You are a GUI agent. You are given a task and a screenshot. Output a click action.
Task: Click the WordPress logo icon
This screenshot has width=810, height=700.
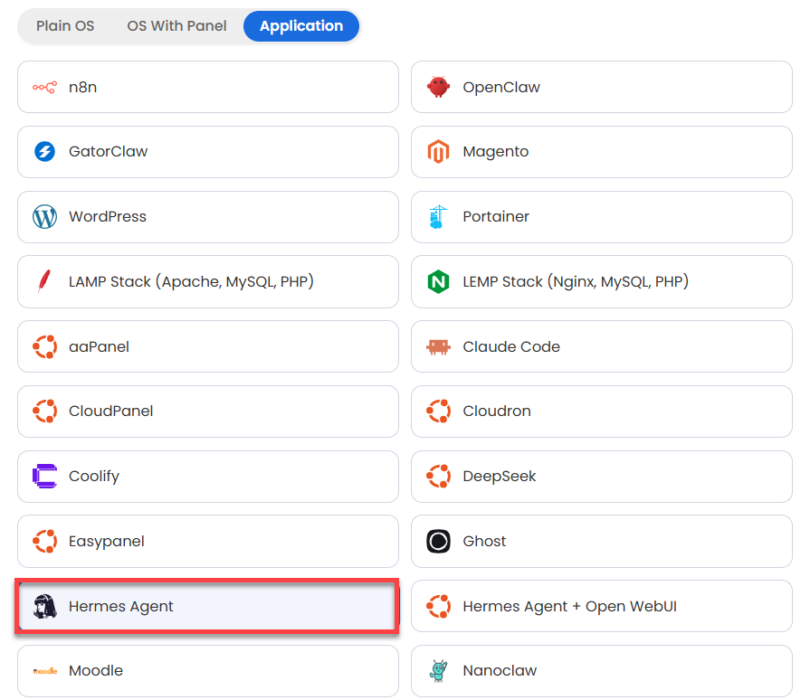tap(45, 217)
